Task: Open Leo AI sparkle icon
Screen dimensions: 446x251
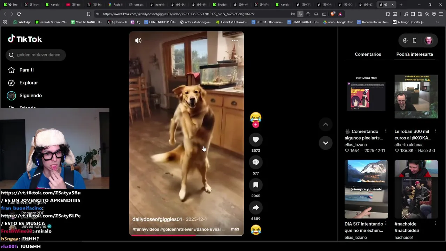Action: point(427,14)
